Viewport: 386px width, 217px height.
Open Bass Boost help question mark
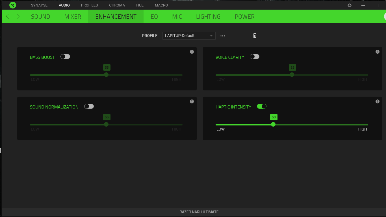coord(192,52)
